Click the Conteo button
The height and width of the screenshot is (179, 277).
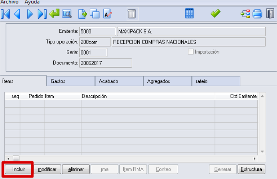pyautogui.click(x=163, y=169)
